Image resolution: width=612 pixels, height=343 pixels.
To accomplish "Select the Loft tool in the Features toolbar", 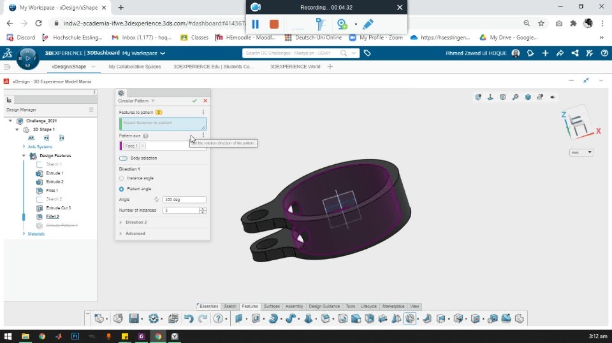I will pos(309,318).
